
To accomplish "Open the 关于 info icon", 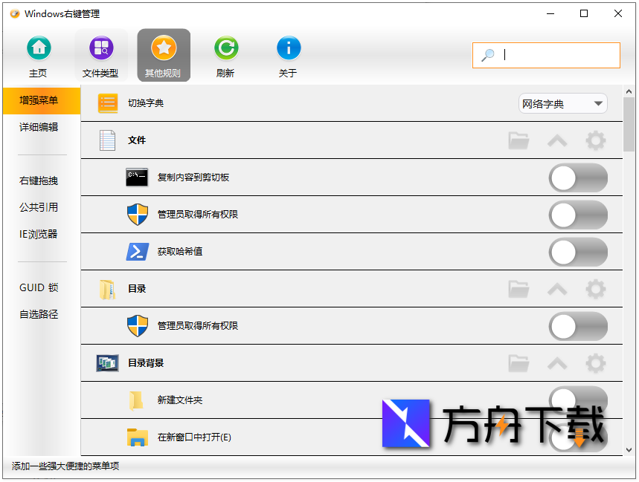I will [289, 53].
